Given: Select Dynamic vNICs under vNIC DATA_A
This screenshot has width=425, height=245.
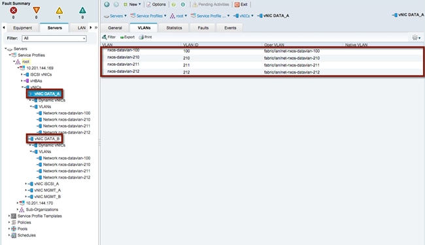Looking at the screenshot, I should tap(52, 100).
